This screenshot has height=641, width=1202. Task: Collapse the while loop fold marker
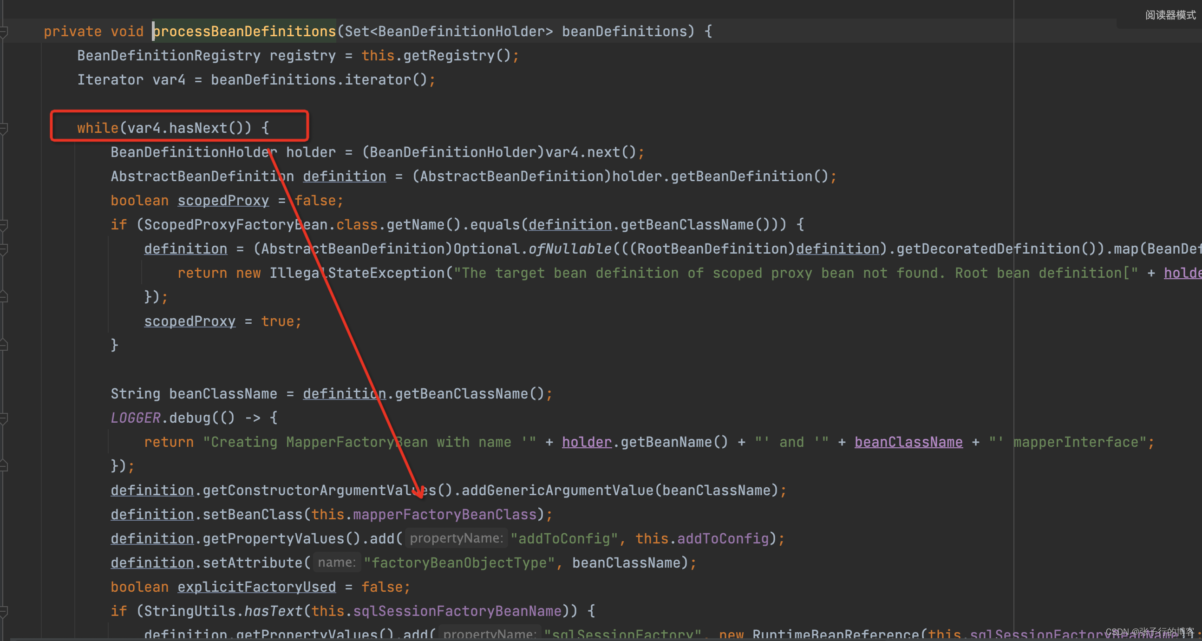point(4,128)
